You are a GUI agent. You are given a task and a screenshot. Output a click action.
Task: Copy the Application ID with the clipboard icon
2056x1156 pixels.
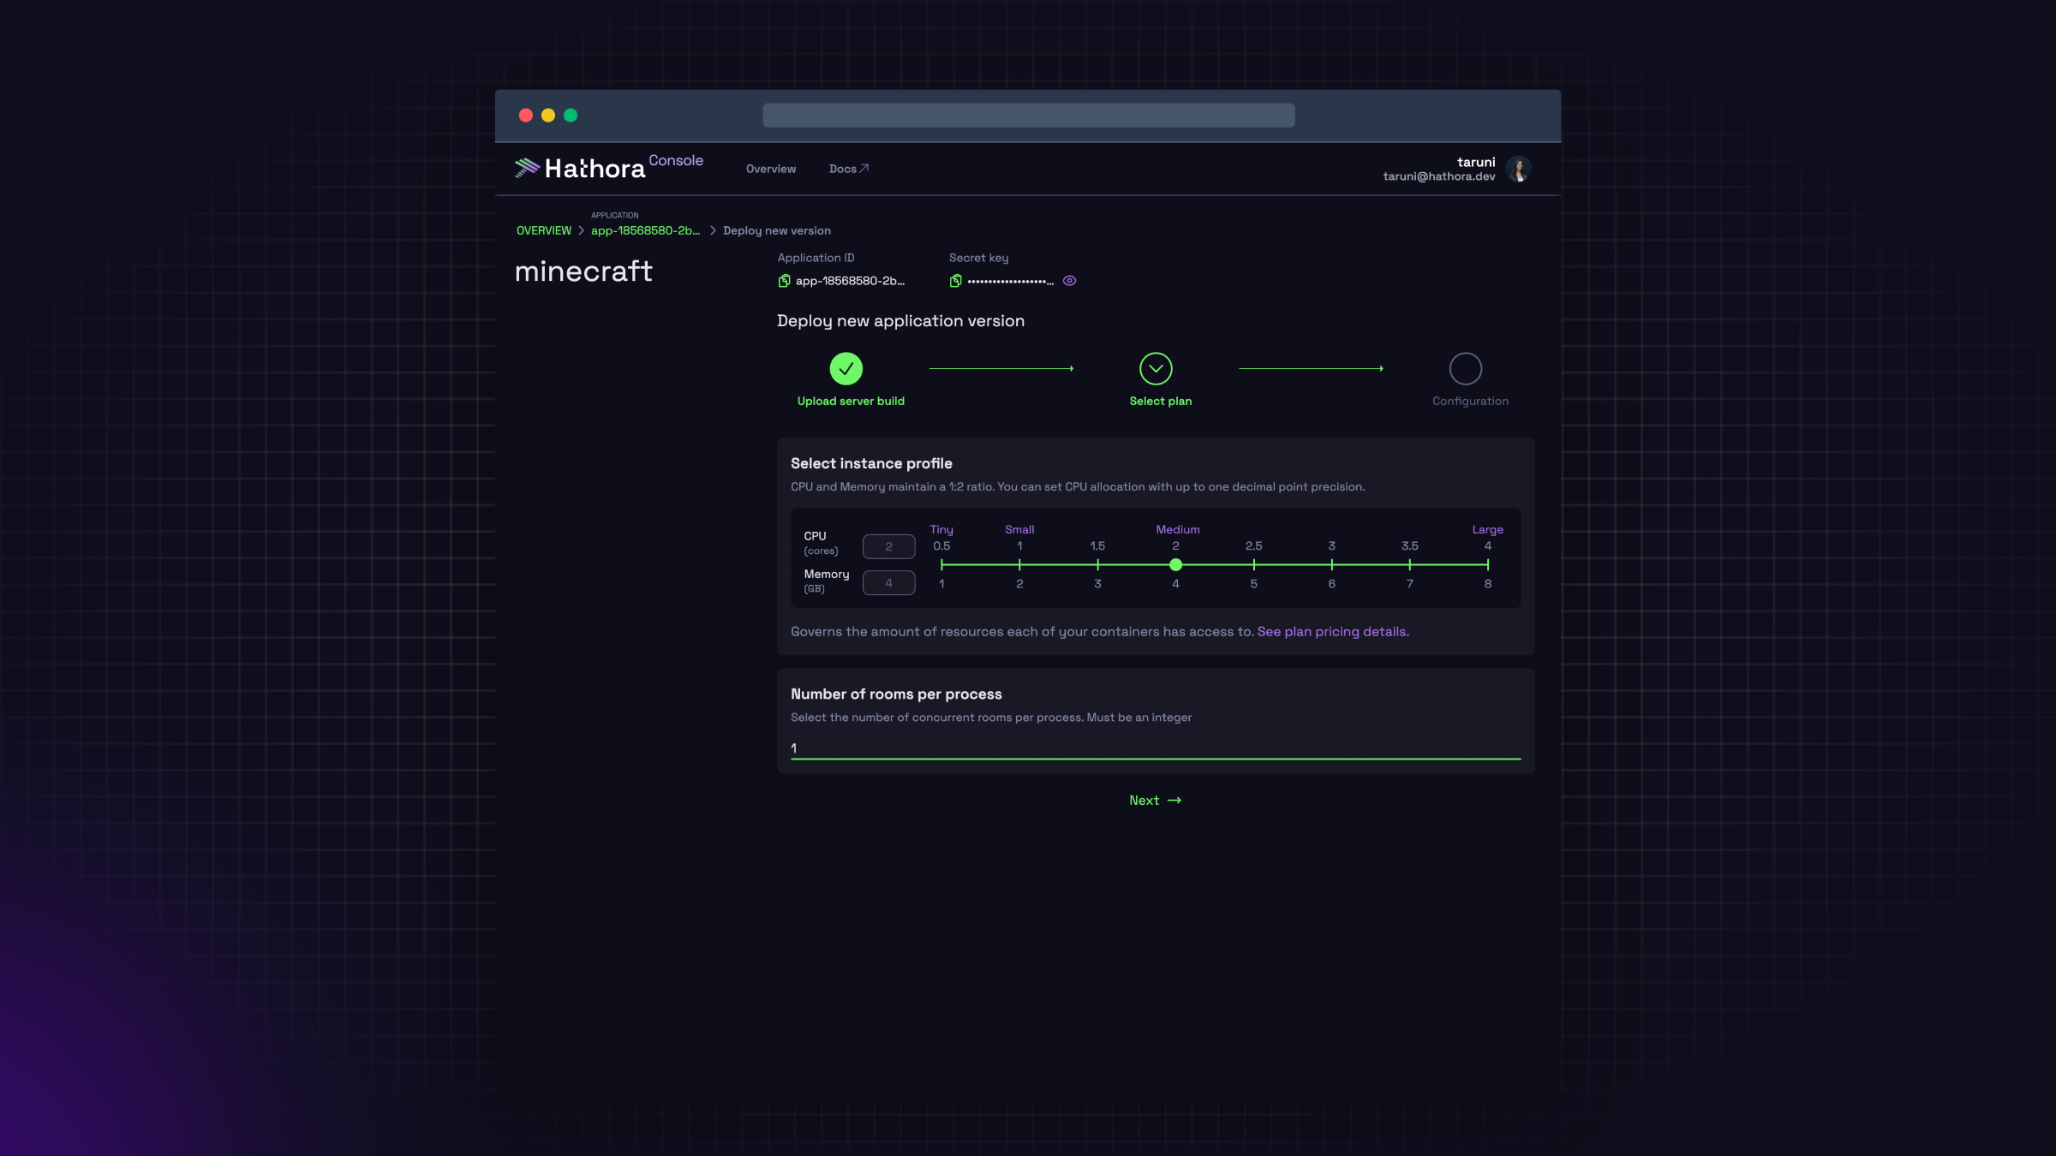coord(784,281)
